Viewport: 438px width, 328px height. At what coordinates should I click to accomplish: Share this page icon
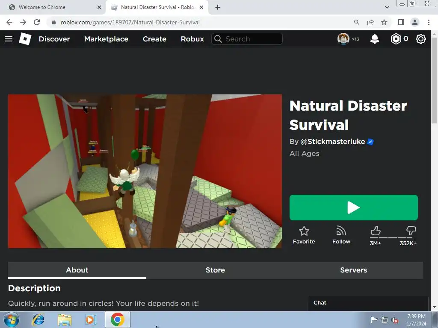[370, 22]
